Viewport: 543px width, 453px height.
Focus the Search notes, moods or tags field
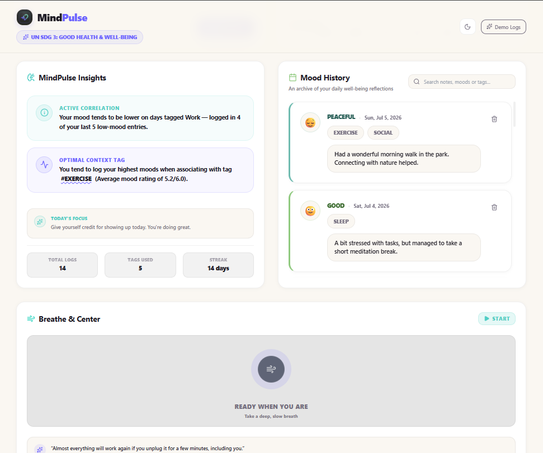click(x=462, y=82)
